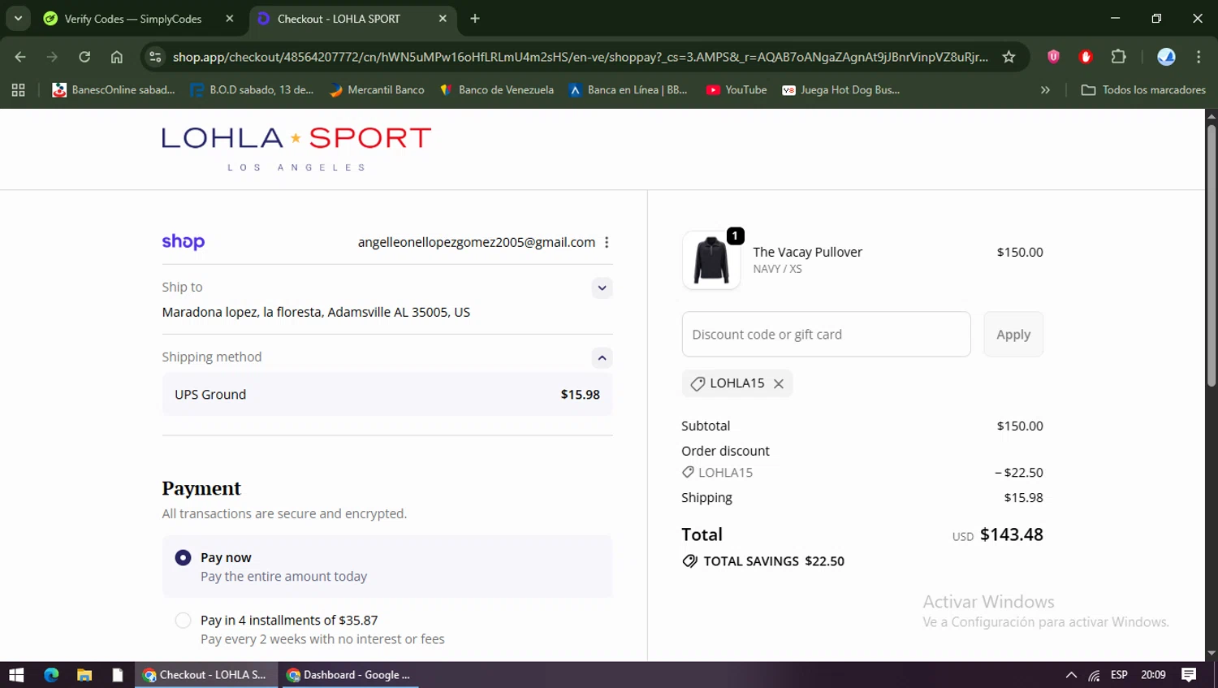Collapse the Shipping method section
Viewport: 1218px width, 688px height.
coord(602,357)
